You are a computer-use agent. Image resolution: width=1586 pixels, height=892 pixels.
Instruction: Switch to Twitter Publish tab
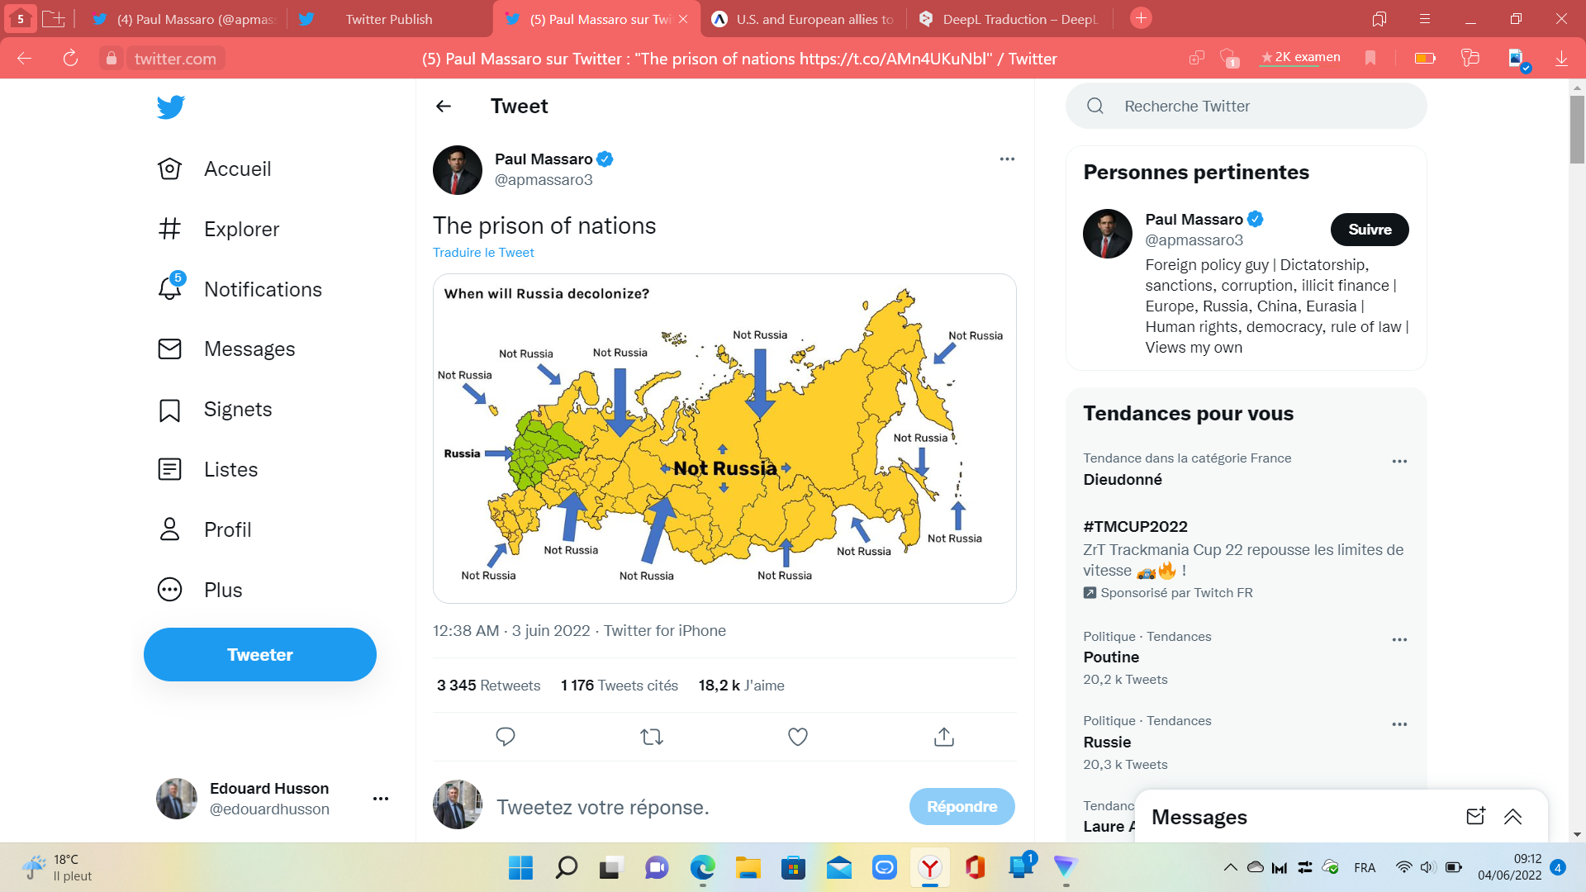(x=388, y=19)
